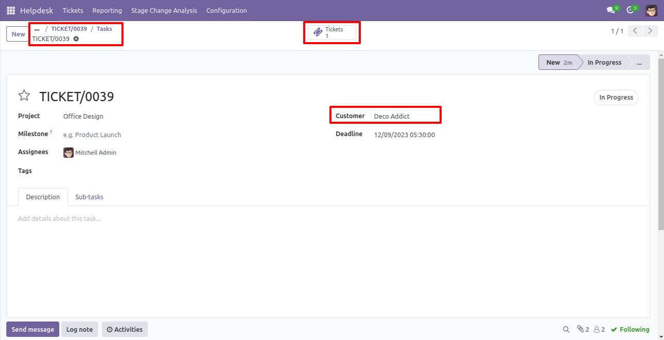The width and height of the screenshot is (664, 340).
Task: Expand the breadcrumb ellipsis
Action: pyautogui.click(x=37, y=29)
